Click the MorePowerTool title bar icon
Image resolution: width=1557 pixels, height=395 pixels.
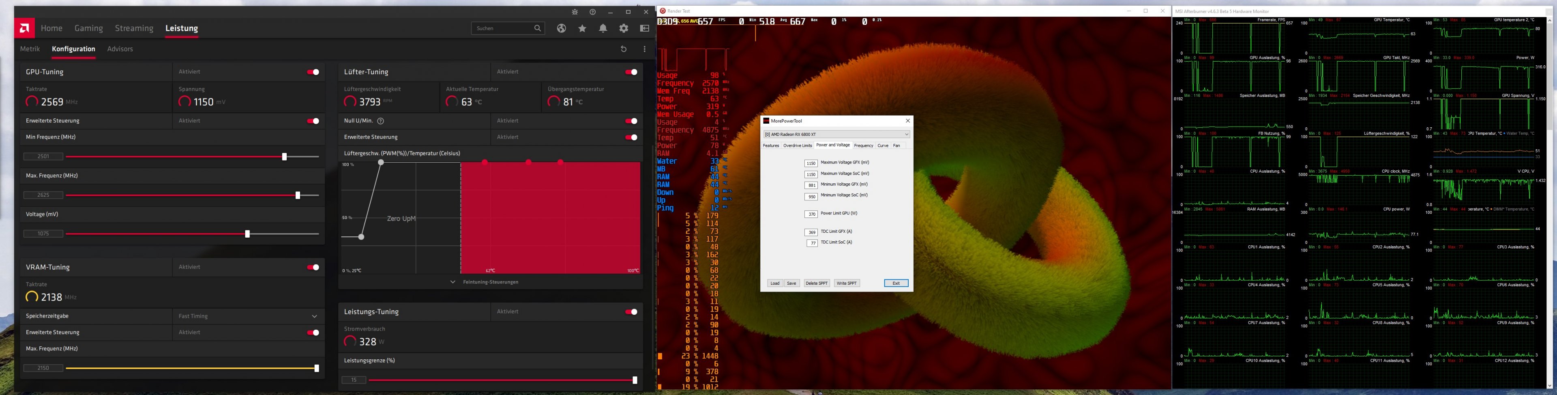(766, 121)
